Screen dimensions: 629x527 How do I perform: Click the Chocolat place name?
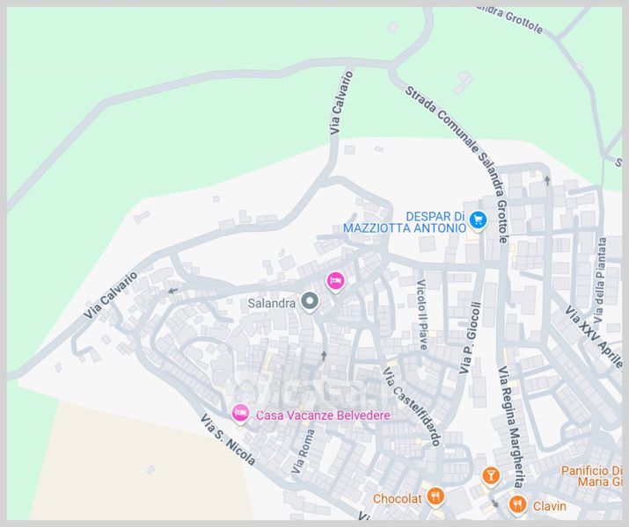397,499
